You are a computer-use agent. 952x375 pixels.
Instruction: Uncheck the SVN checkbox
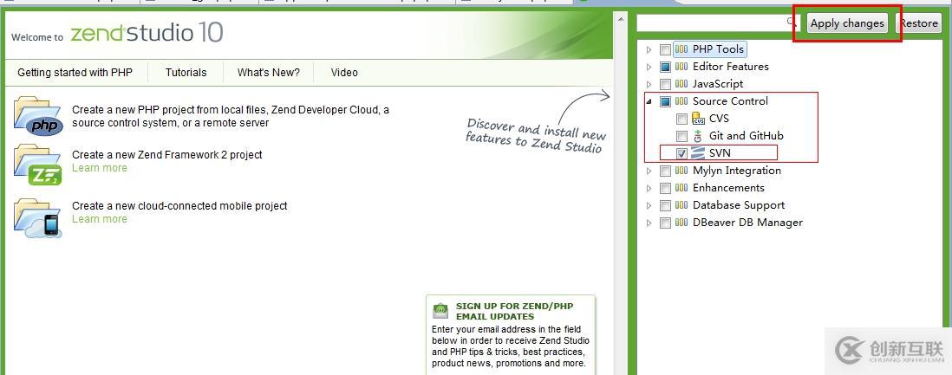[x=681, y=153]
